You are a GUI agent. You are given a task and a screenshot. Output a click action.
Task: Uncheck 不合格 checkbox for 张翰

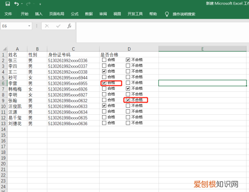tap(128, 100)
